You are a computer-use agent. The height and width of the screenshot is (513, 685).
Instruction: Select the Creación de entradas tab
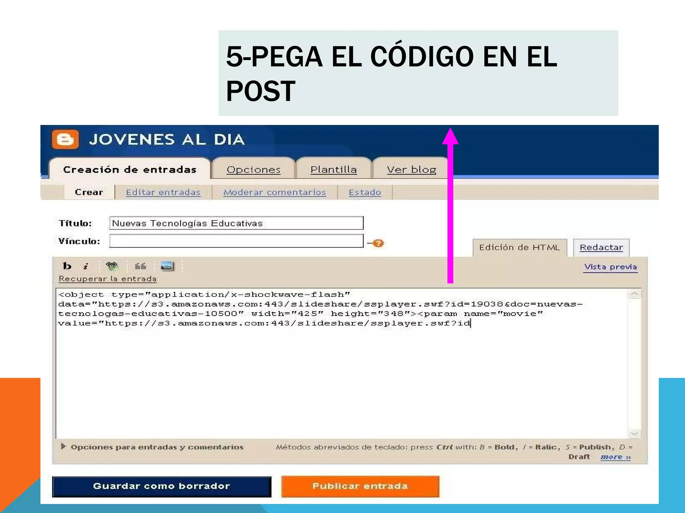tap(130, 169)
